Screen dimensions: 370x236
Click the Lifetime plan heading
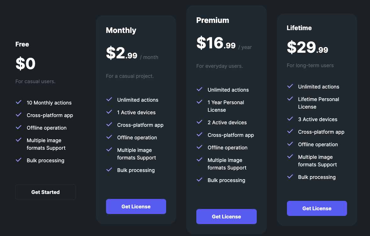pos(299,28)
